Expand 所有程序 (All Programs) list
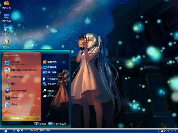The width and height of the screenshot is (178, 133). click(x=21, y=118)
